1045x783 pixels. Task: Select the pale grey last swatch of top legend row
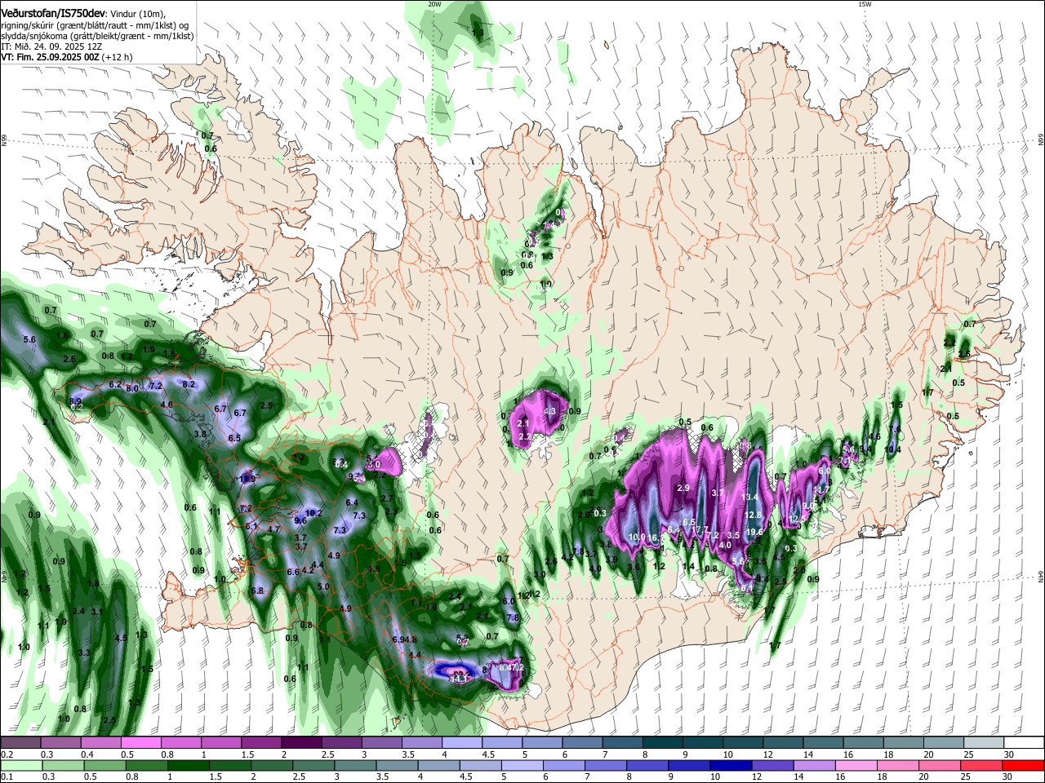pos(984,743)
